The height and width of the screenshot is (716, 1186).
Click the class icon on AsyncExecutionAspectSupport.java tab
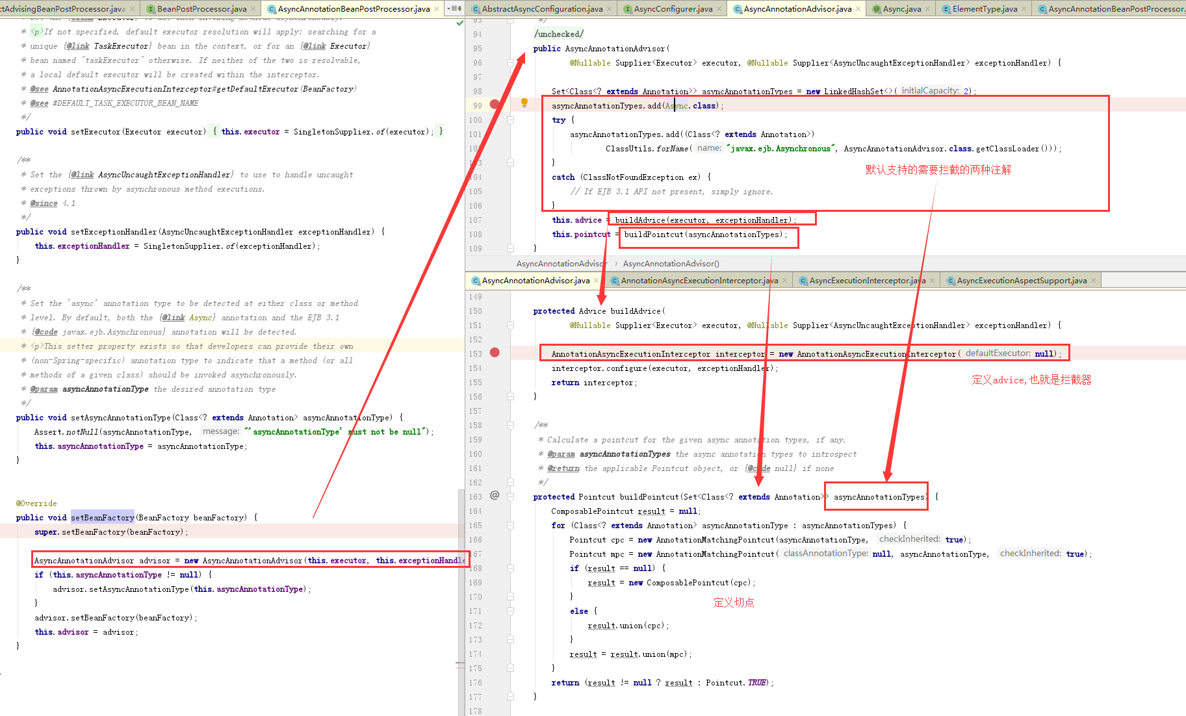point(951,280)
